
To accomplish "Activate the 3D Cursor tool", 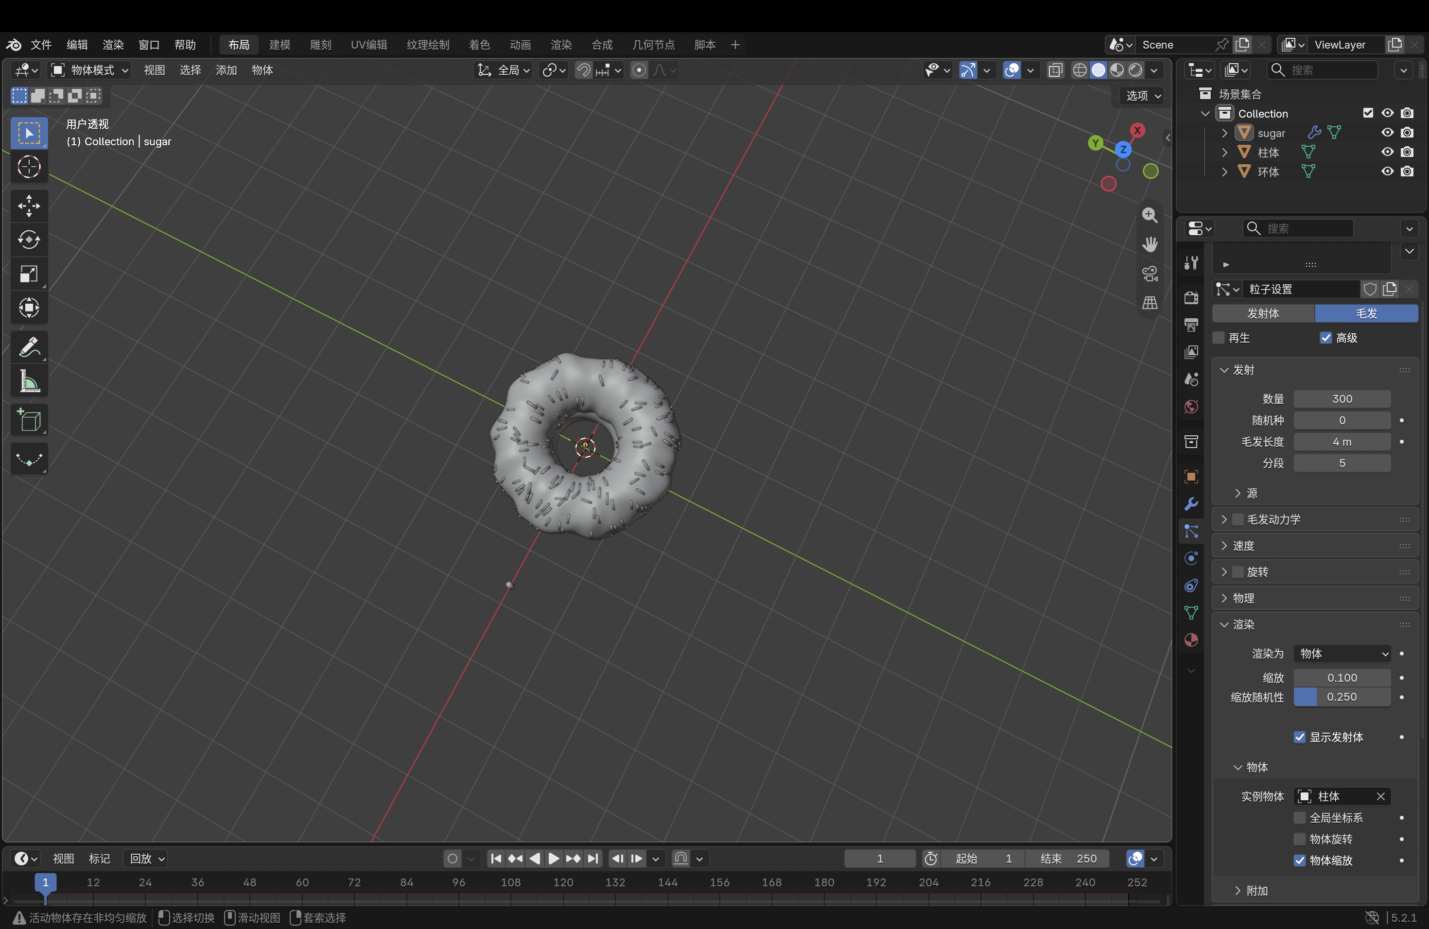I will point(29,167).
